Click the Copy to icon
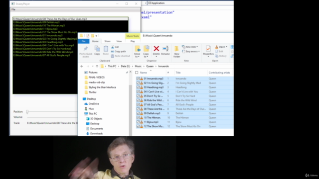 pyautogui.click(x=146, y=49)
